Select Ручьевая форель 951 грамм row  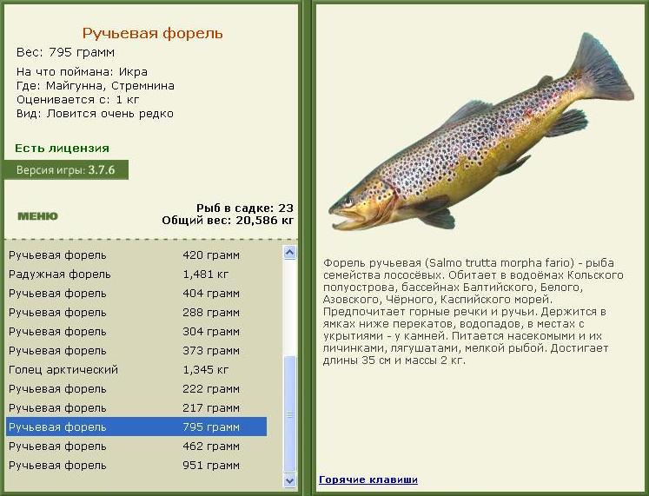(136, 466)
